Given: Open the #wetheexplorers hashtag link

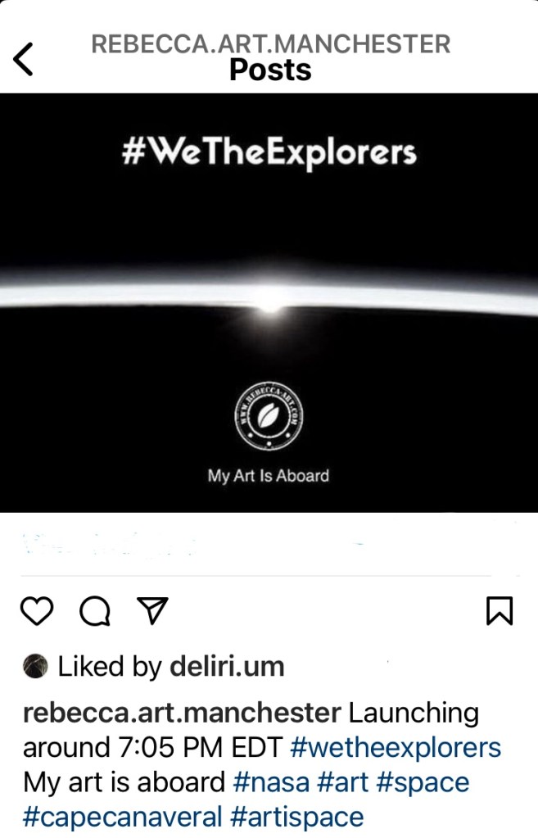Looking at the screenshot, I should tap(396, 747).
